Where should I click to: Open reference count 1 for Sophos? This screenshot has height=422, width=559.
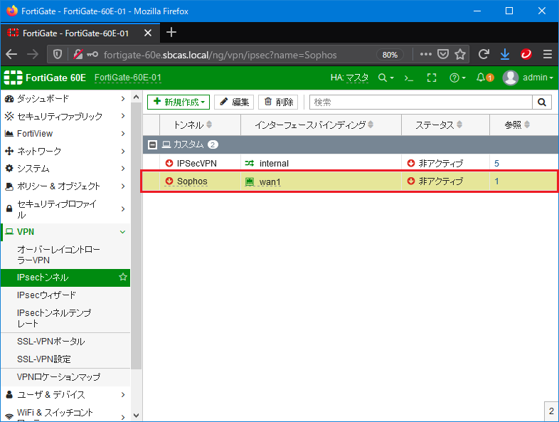496,181
